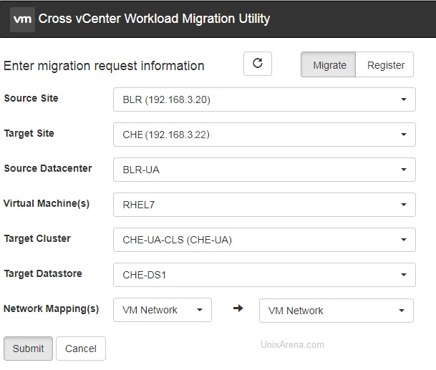Open the Target Site dropdown
This screenshot has height=370, width=436.
click(x=264, y=135)
